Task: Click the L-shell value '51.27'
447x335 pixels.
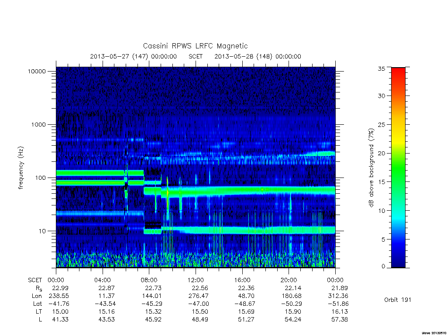Action: [x=246, y=319]
